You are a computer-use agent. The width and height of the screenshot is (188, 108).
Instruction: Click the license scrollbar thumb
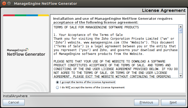coord(180,31)
